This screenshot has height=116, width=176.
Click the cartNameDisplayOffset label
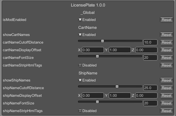[22, 50]
